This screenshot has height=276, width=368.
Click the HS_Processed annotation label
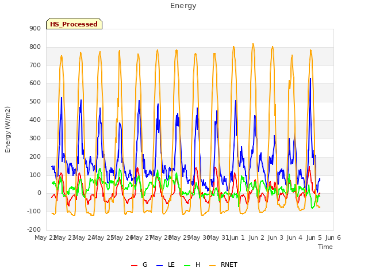point(74,24)
